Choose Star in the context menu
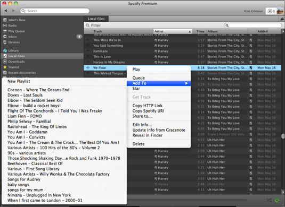 coord(159,89)
